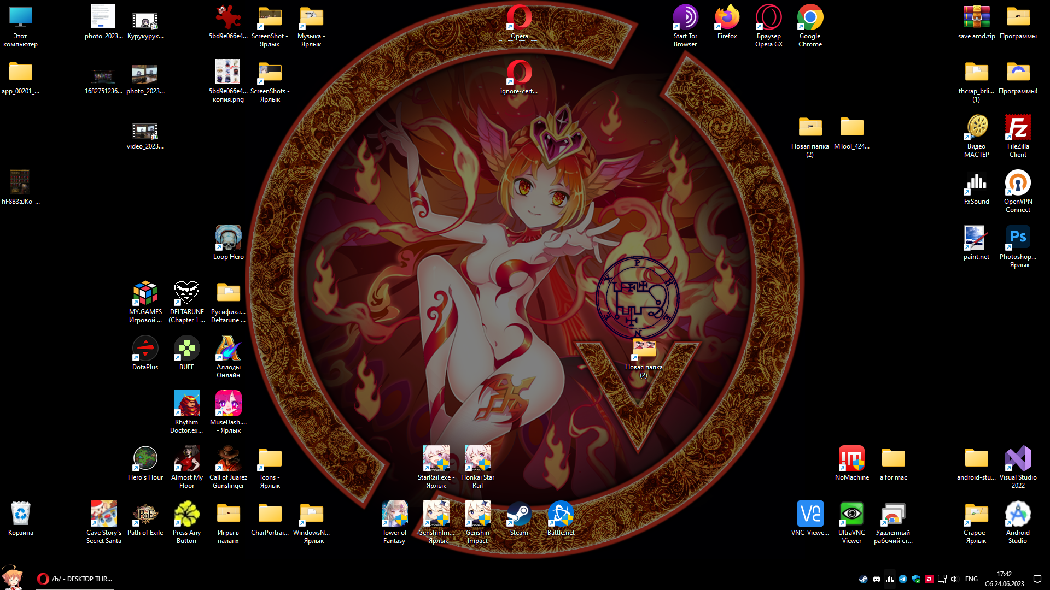Open the notification center icon
This screenshot has height=590, width=1050.
tap(1037, 579)
